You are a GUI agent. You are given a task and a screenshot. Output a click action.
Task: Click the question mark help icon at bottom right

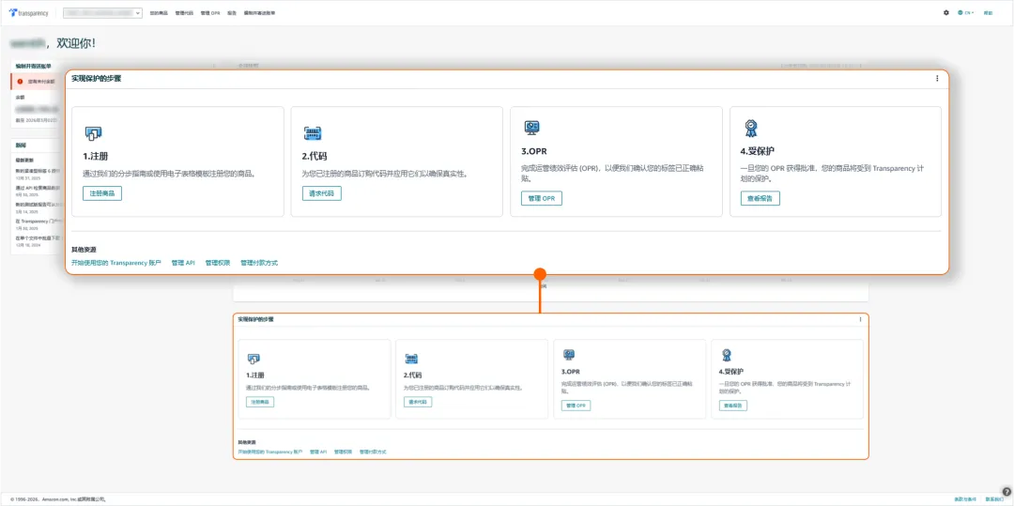(1006, 491)
